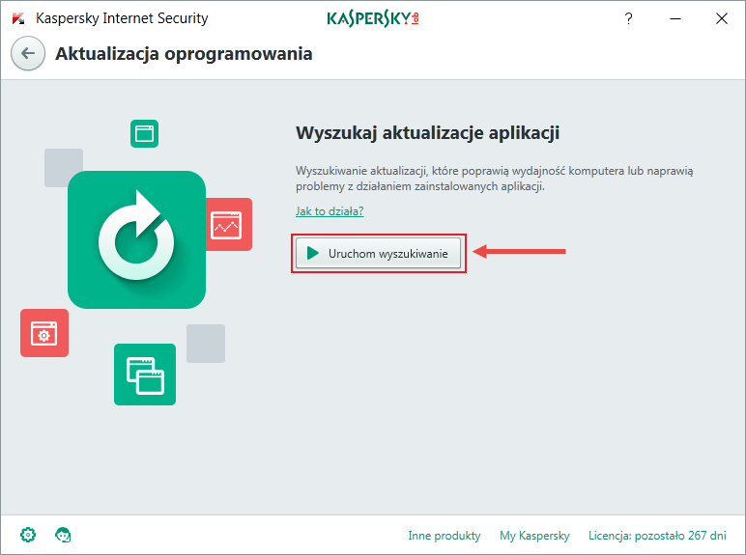Click the play triangle in Uruchom wyszukiwanie
The image size is (746, 555).
click(x=312, y=253)
